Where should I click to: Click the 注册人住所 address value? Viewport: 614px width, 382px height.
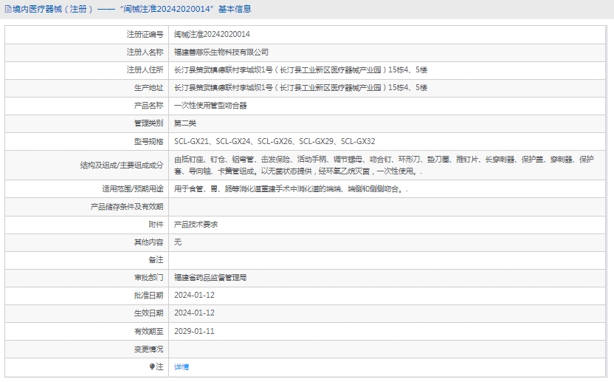click(300, 69)
